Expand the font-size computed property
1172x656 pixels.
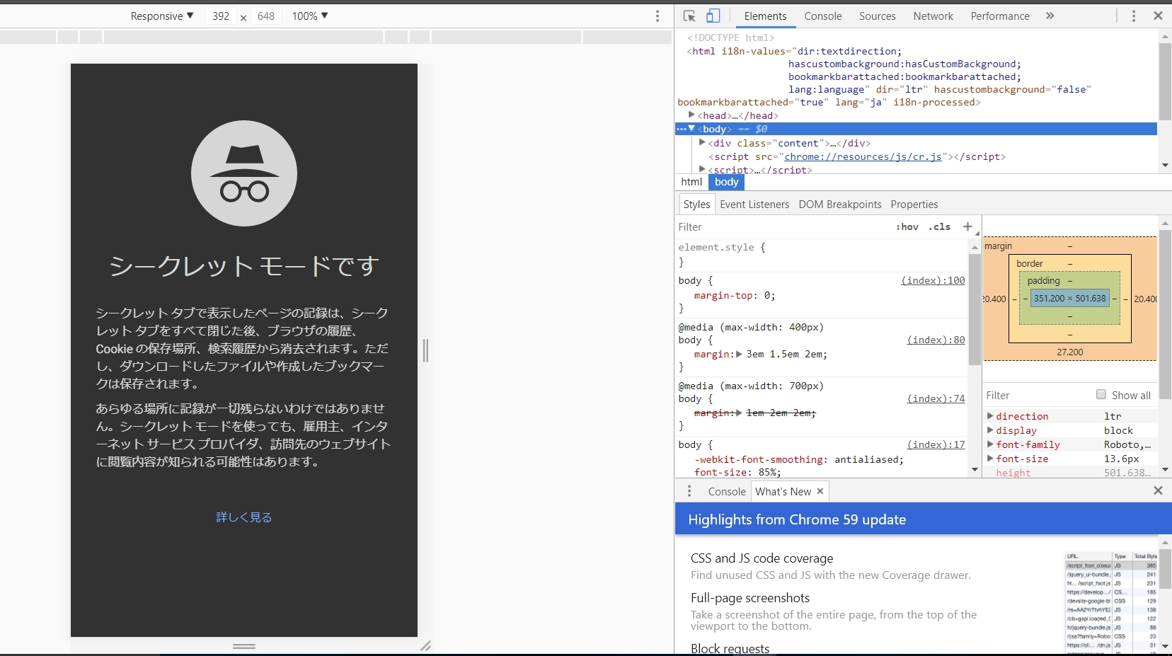(991, 459)
